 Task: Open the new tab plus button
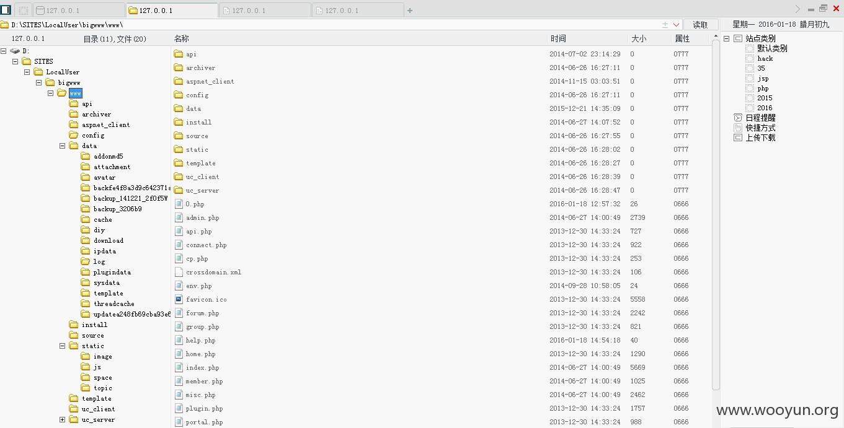[x=410, y=11]
